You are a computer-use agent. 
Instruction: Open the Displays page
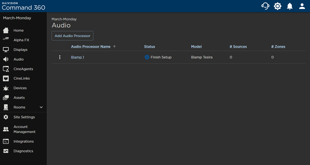[21, 50]
